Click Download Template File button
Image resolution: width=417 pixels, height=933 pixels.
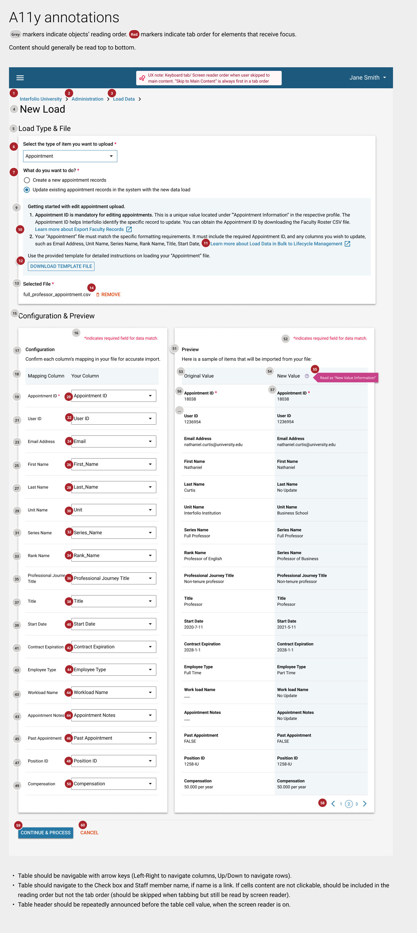61,266
